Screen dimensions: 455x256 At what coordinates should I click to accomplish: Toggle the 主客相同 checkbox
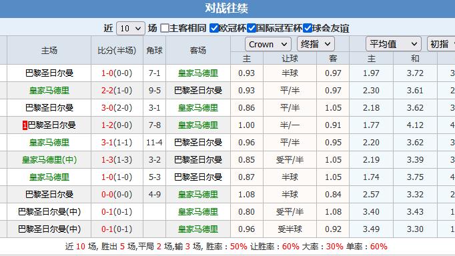pyautogui.click(x=165, y=28)
